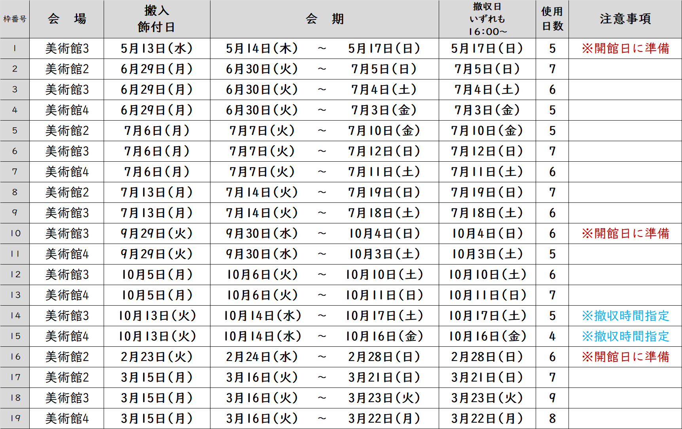The image size is (682, 429).
Task: Select row 1's red ※開館日に準備 note
Action: 625,48
